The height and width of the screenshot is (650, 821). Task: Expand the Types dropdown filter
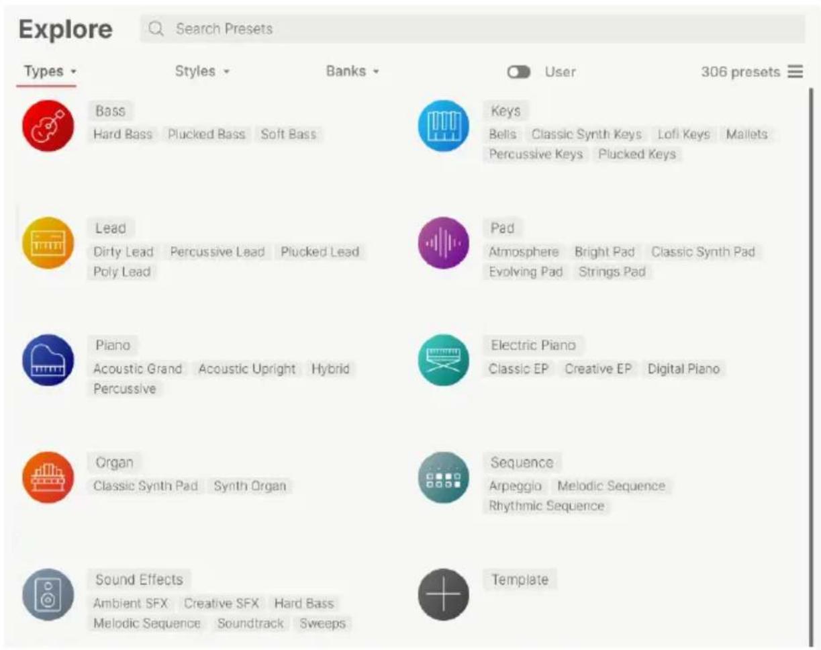pyautogui.click(x=50, y=71)
